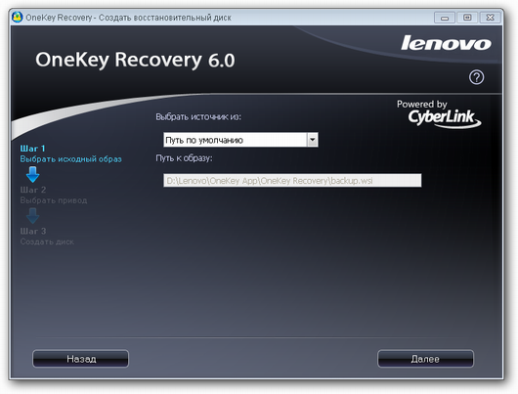The height and width of the screenshot is (394, 518).
Task: Click 'Выбрать привод' step label
Action: pyautogui.click(x=54, y=200)
